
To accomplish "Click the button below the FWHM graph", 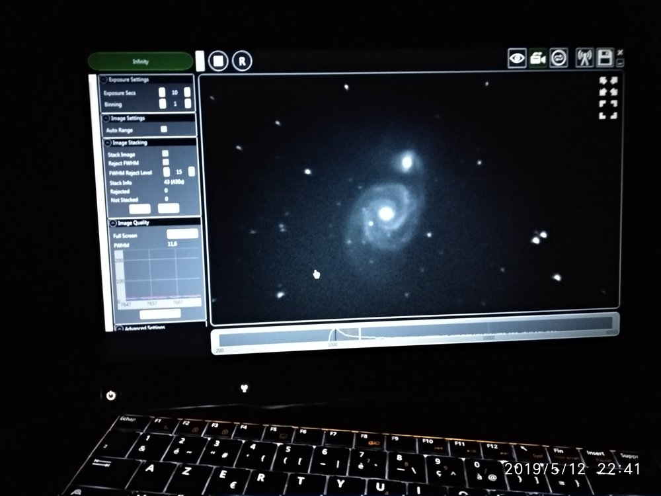I will [x=160, y=313].
